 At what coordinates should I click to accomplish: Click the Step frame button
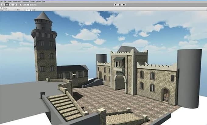click(124, 5)
